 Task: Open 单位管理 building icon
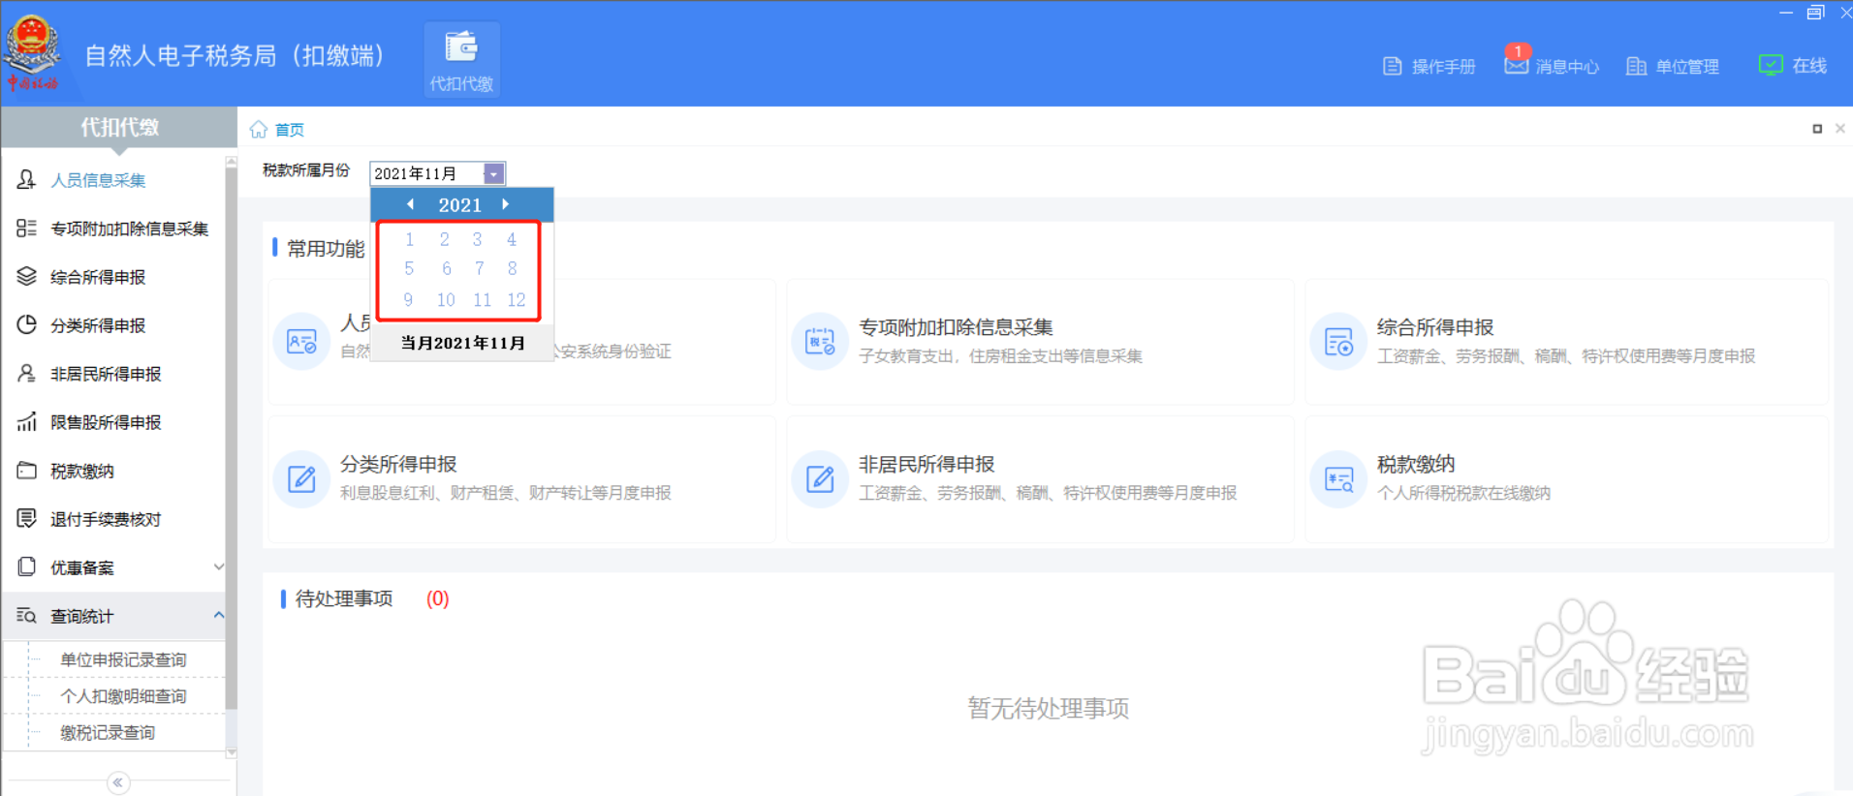point(1636,66)
